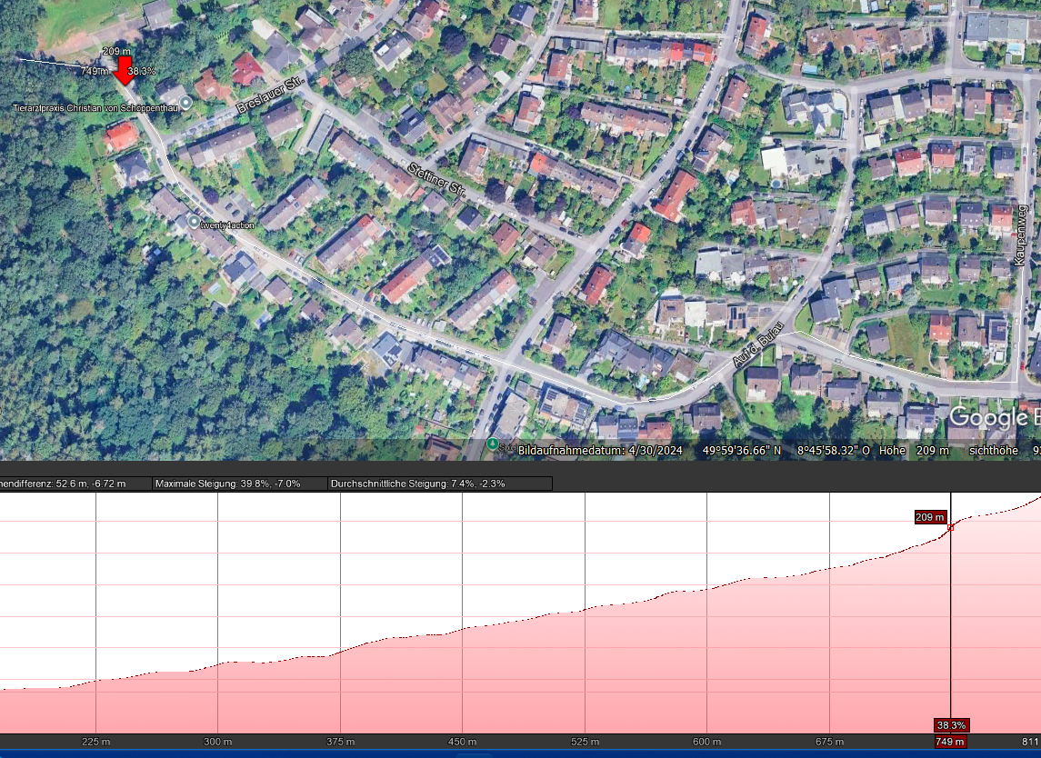Click the red arrow marker on the map
The width and height of the screenshot is (1041, 758).
click(x=125, y=70)
